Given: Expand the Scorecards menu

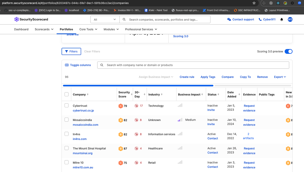Looking at the screenshot, I should click(44, 29).
